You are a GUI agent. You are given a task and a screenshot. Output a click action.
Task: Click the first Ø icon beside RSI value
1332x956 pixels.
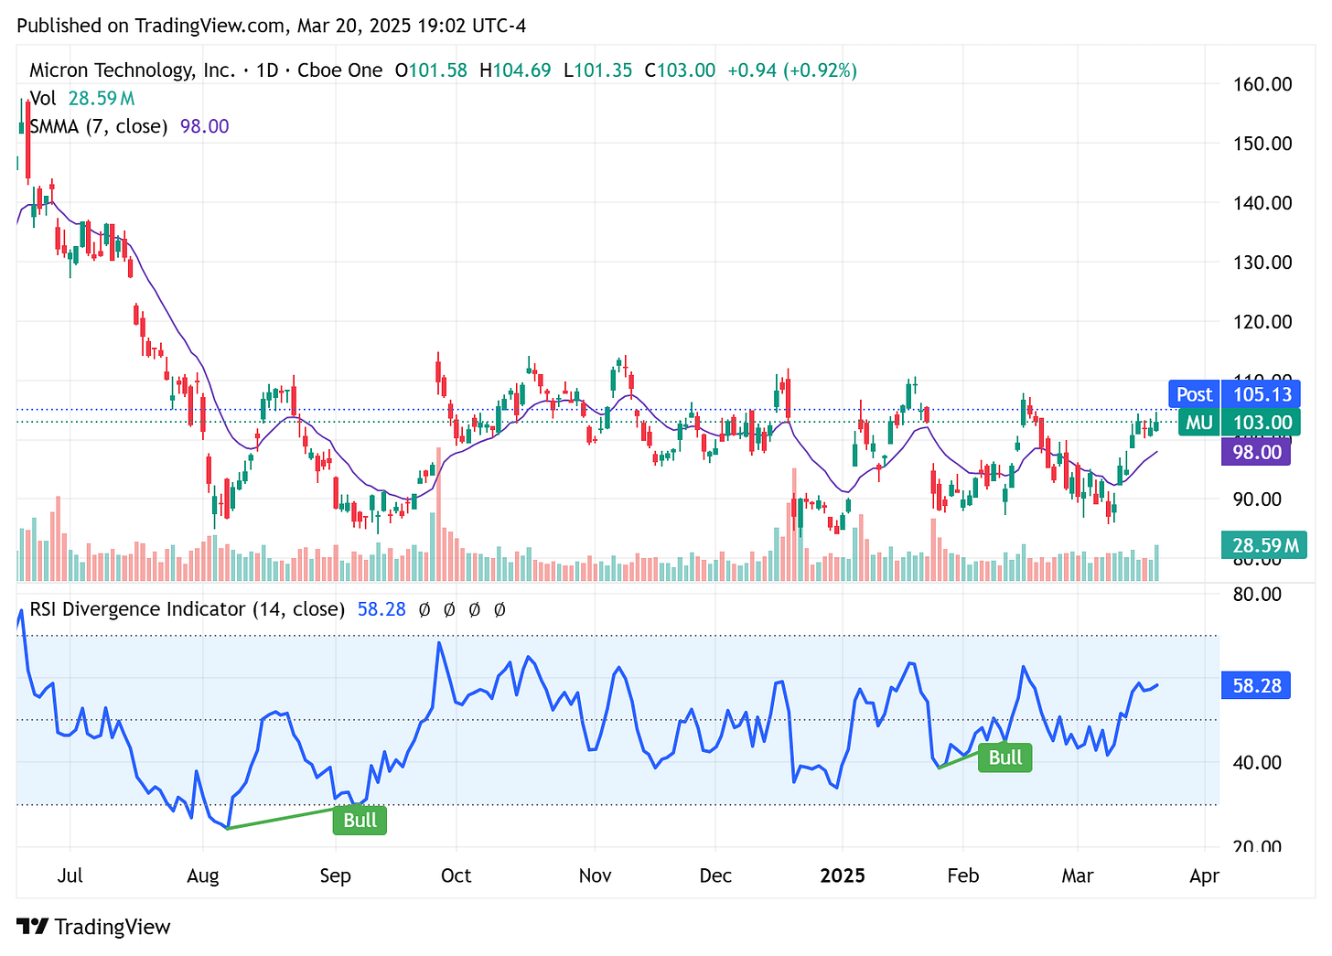[x=423, y=609]
